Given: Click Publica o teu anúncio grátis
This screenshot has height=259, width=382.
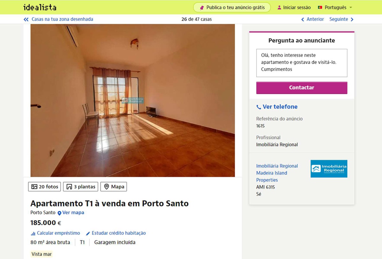Looking at the screenshot, I should pos(232,7).
